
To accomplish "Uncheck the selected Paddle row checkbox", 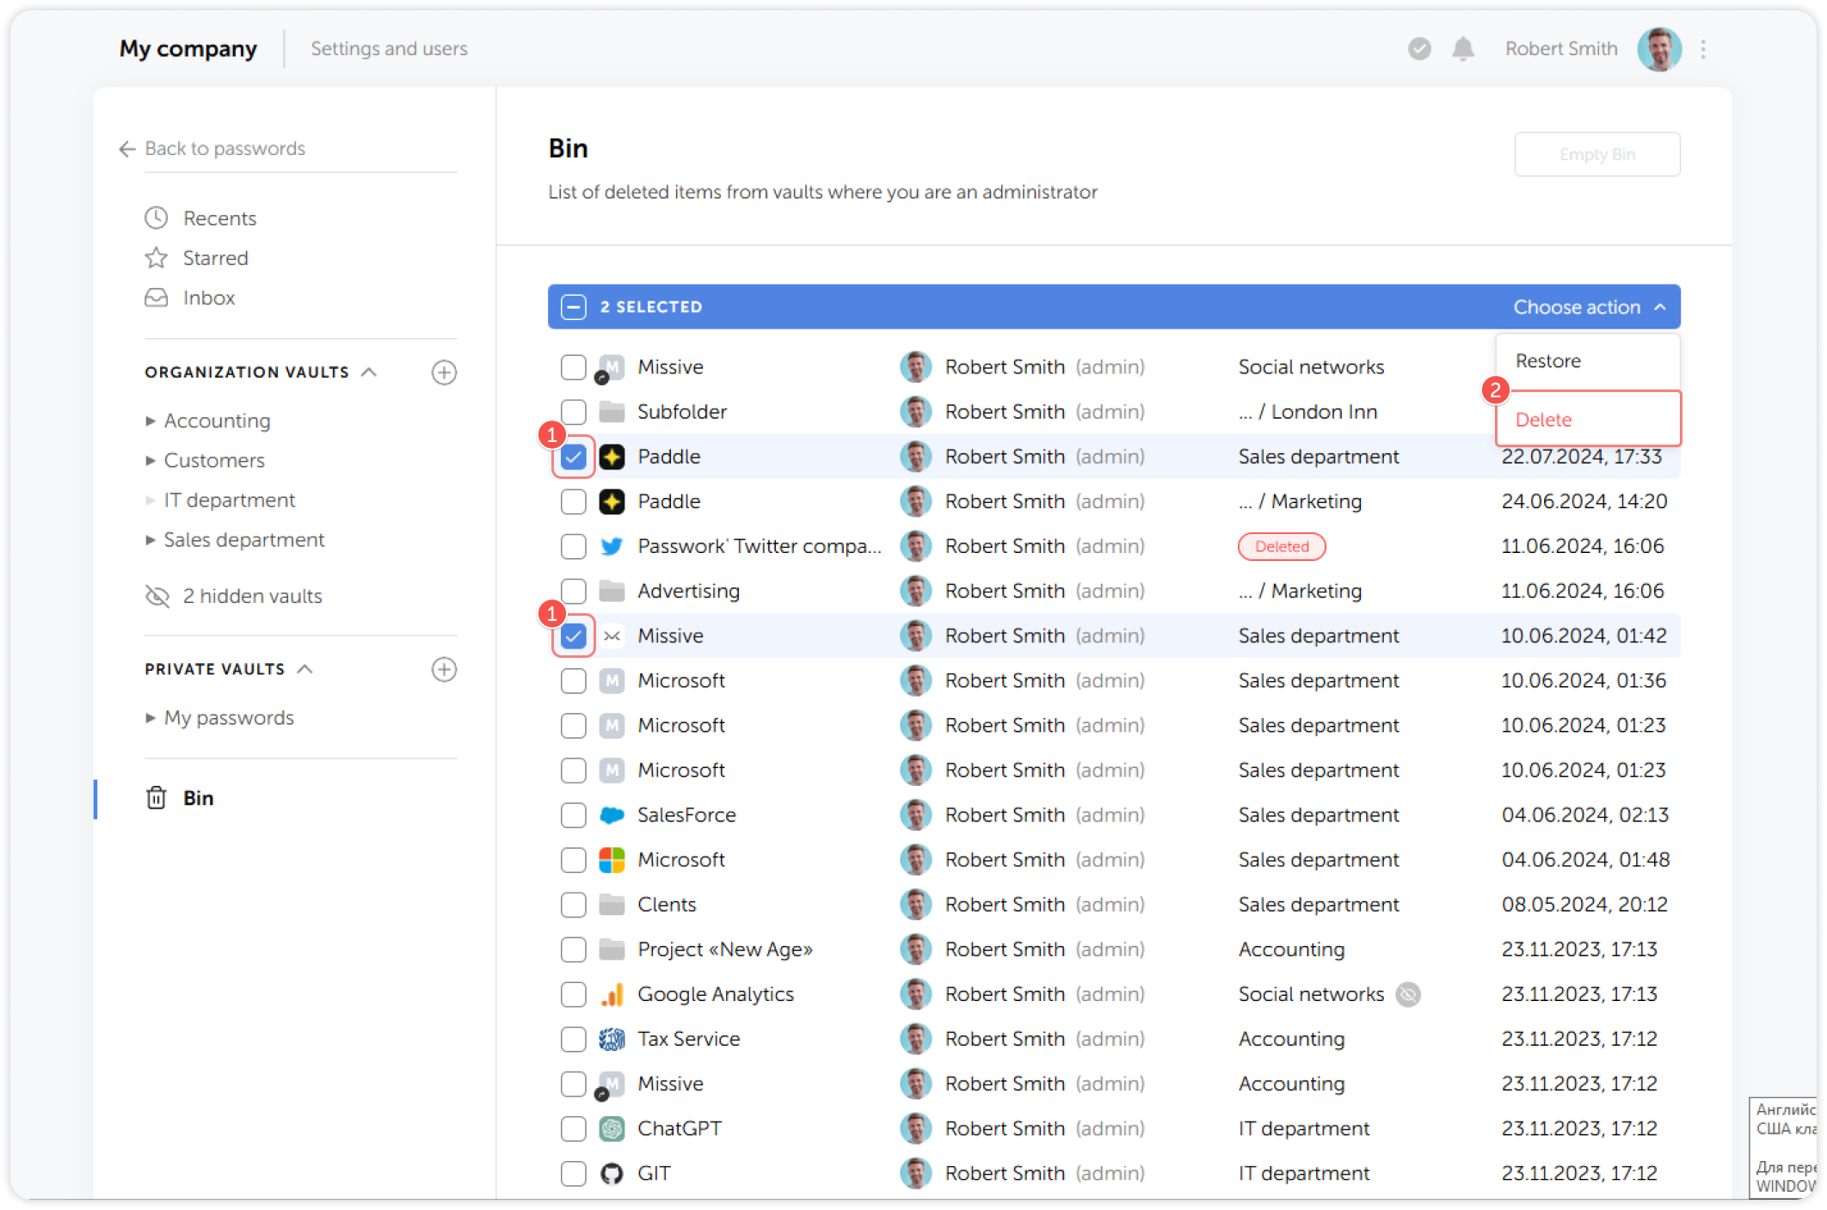I will pyautogui.click(x=573, y=456).
